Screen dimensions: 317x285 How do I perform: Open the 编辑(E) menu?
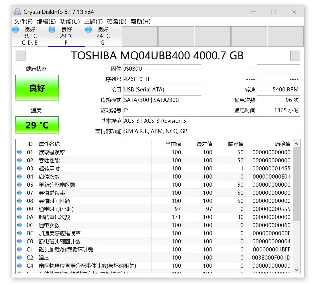(46, 22)
